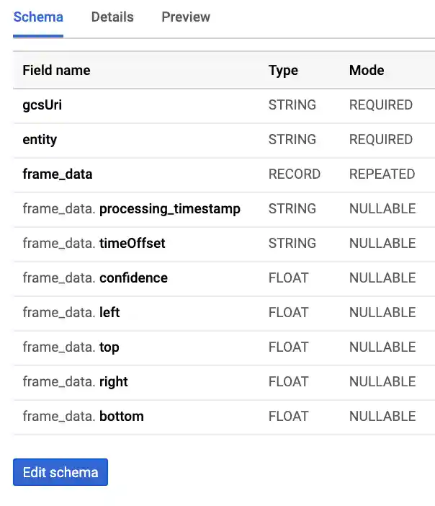Select the frame_data bottom field name
The width and height of the screenshot is (435, 506).
point(122,417)
